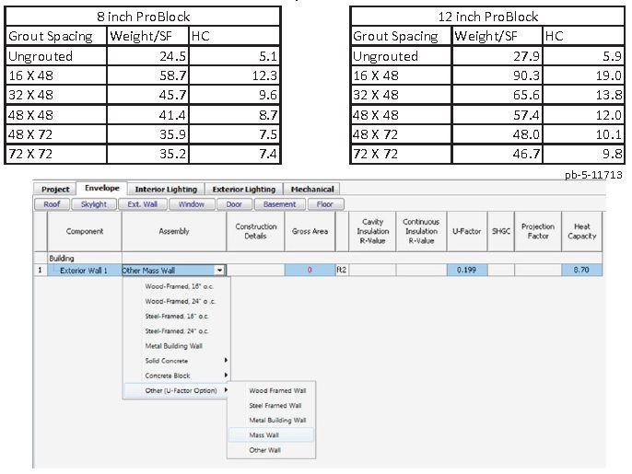Expand the Solid Concrete submenu

[x=176, y=361]
